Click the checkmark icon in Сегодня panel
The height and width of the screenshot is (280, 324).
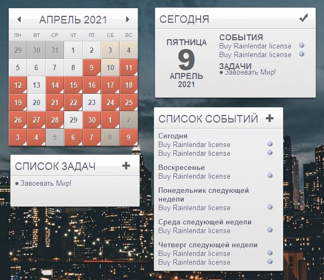coord(303,18)
